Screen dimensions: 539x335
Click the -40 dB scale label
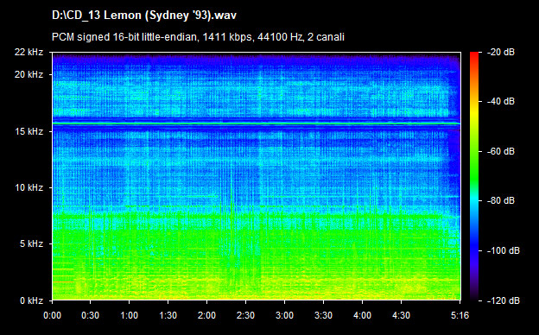[x=501, y=101]
